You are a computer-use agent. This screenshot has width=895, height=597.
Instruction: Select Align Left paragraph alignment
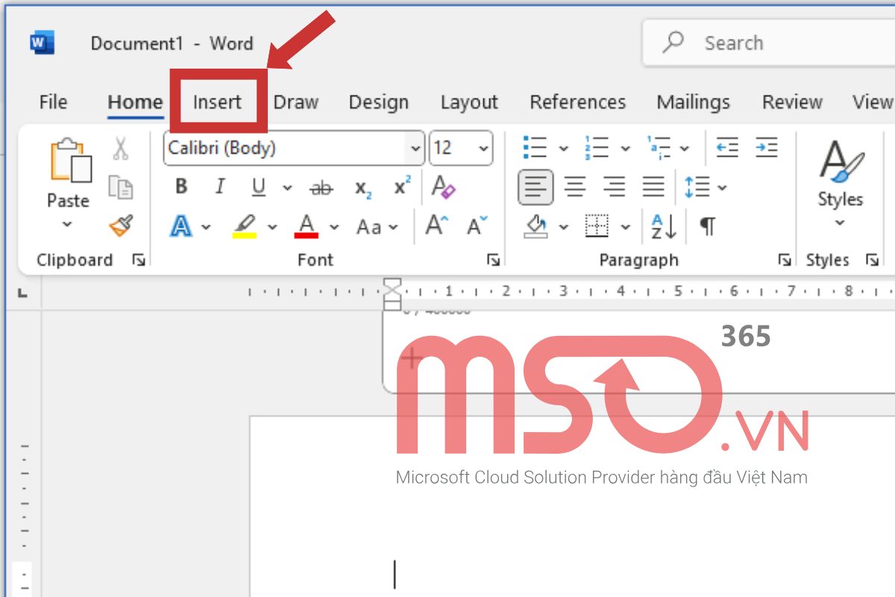pyautogui.click(x=536, y=187)
